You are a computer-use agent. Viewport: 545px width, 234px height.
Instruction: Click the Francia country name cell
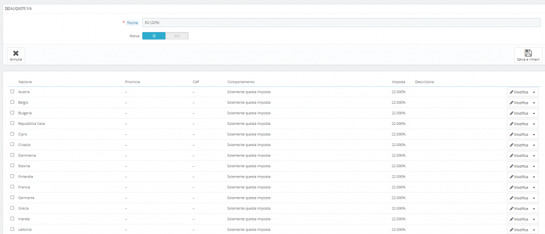(x=25, y=187)
